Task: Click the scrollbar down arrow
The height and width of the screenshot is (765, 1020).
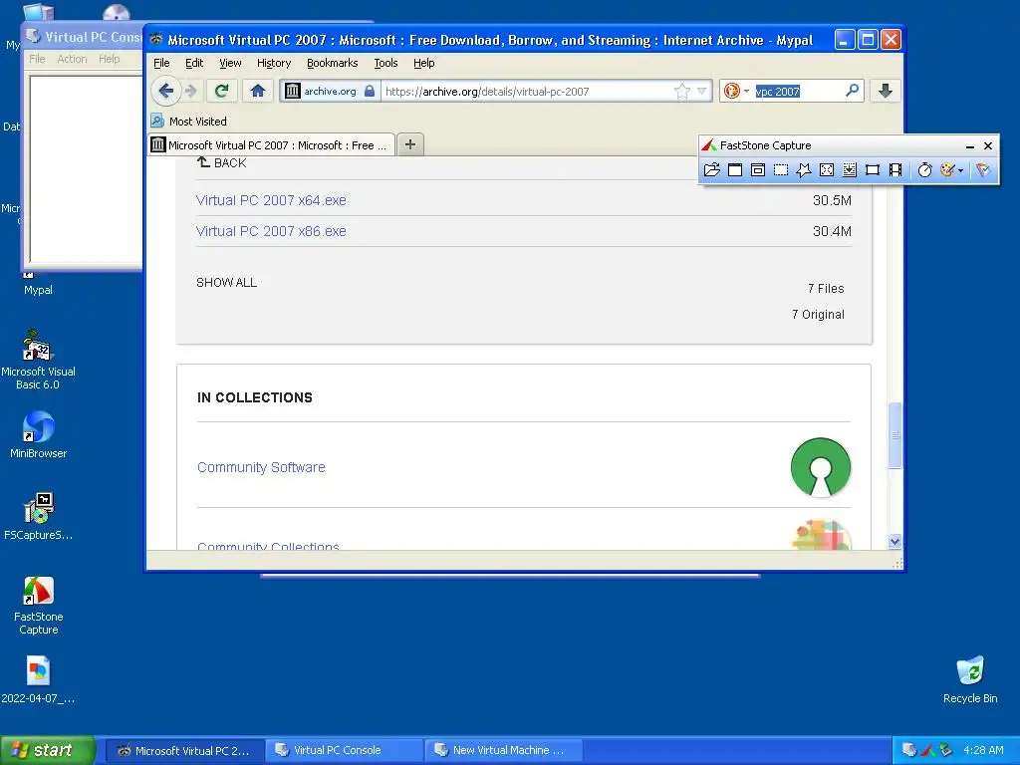Action: pos(895,541)
